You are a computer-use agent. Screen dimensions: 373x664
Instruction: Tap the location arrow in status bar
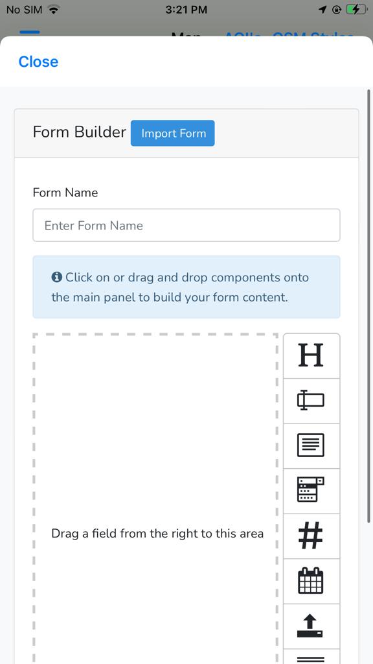(322, 9)
